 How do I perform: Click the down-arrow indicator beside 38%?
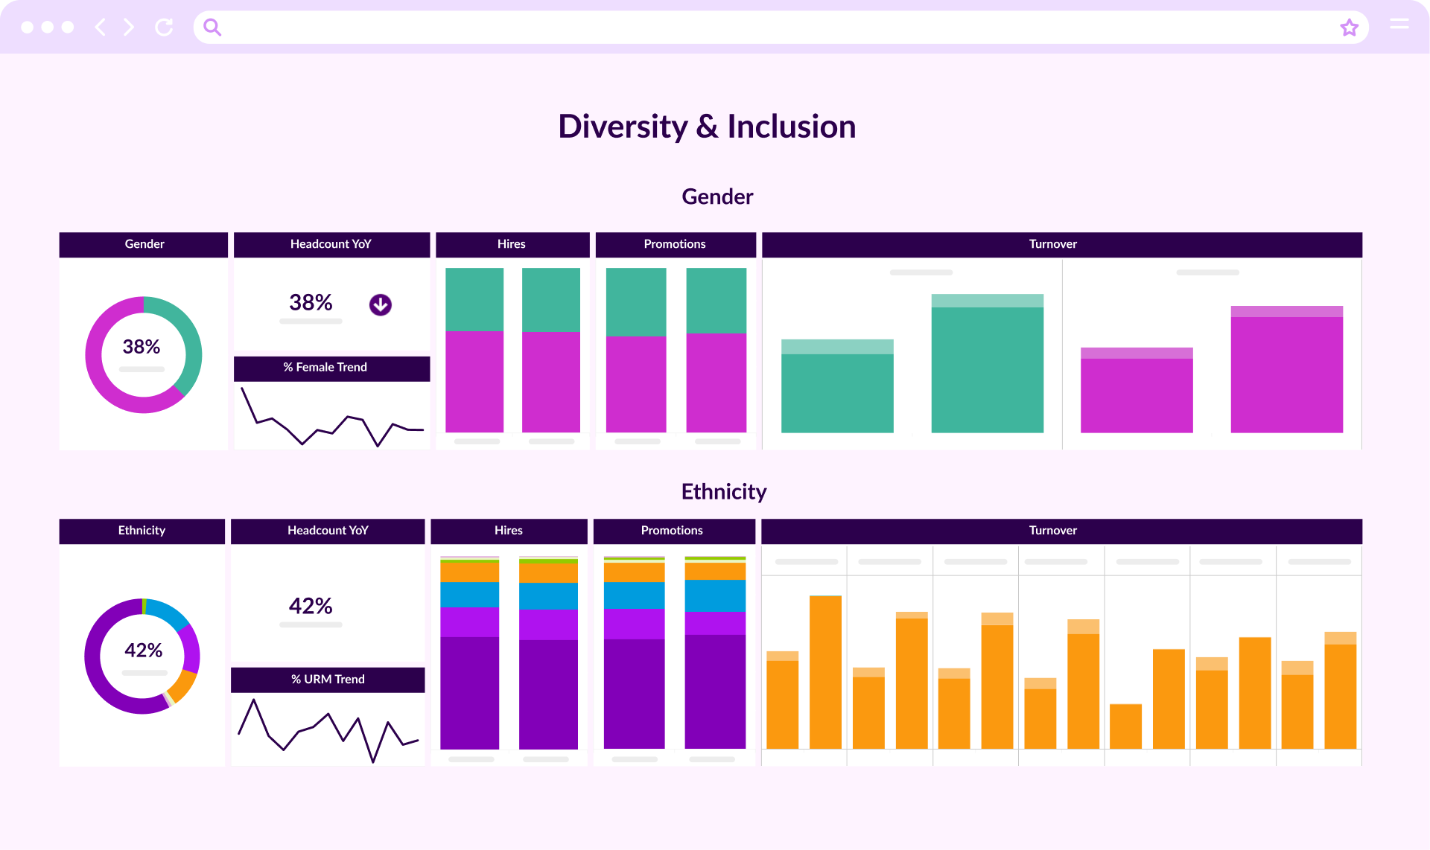coord(380,304)
